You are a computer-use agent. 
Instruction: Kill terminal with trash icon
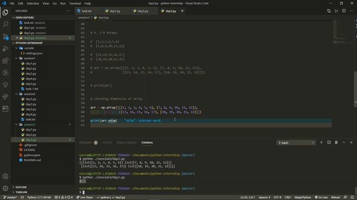point(336,142)
